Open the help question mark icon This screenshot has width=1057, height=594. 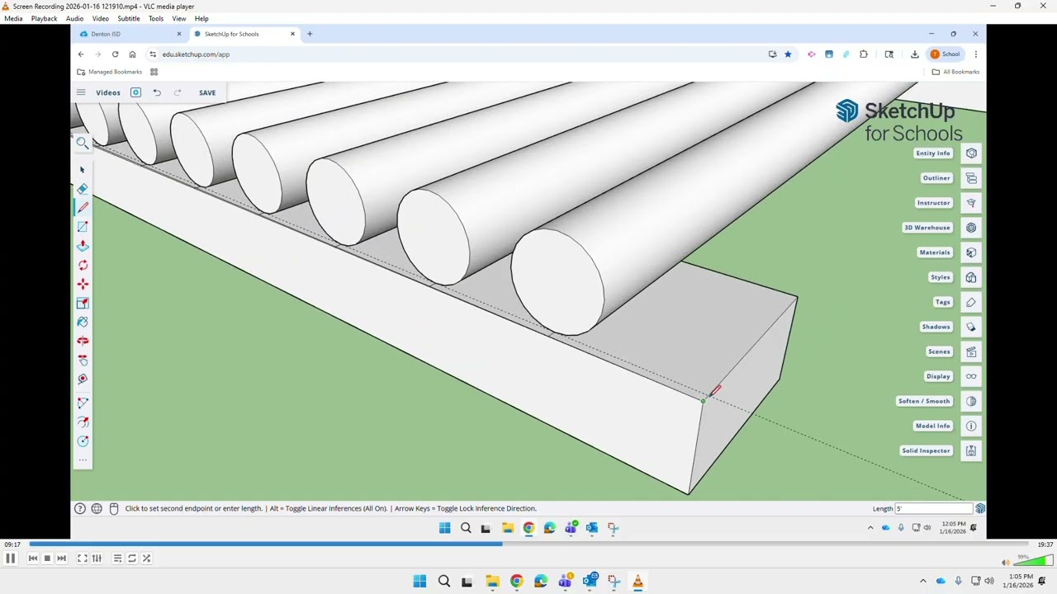click(80, 508)
